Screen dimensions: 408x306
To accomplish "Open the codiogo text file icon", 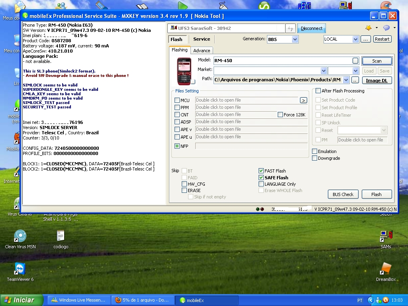I will [x=61, y=239].
